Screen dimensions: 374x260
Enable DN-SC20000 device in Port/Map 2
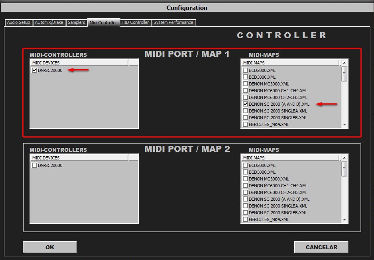click(35, 165)
